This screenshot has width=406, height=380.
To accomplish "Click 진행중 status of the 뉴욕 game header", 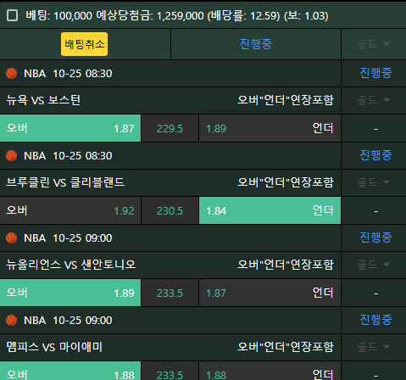I will (x=375, y=73).
